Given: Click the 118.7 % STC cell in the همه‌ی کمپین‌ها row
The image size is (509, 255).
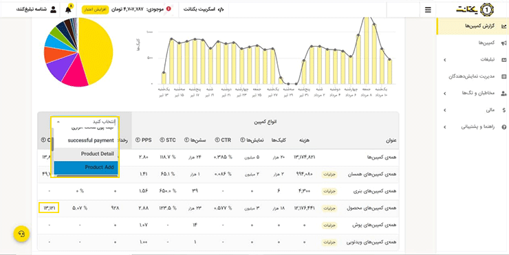Looking at the screenshot, I should coord(168,157).
